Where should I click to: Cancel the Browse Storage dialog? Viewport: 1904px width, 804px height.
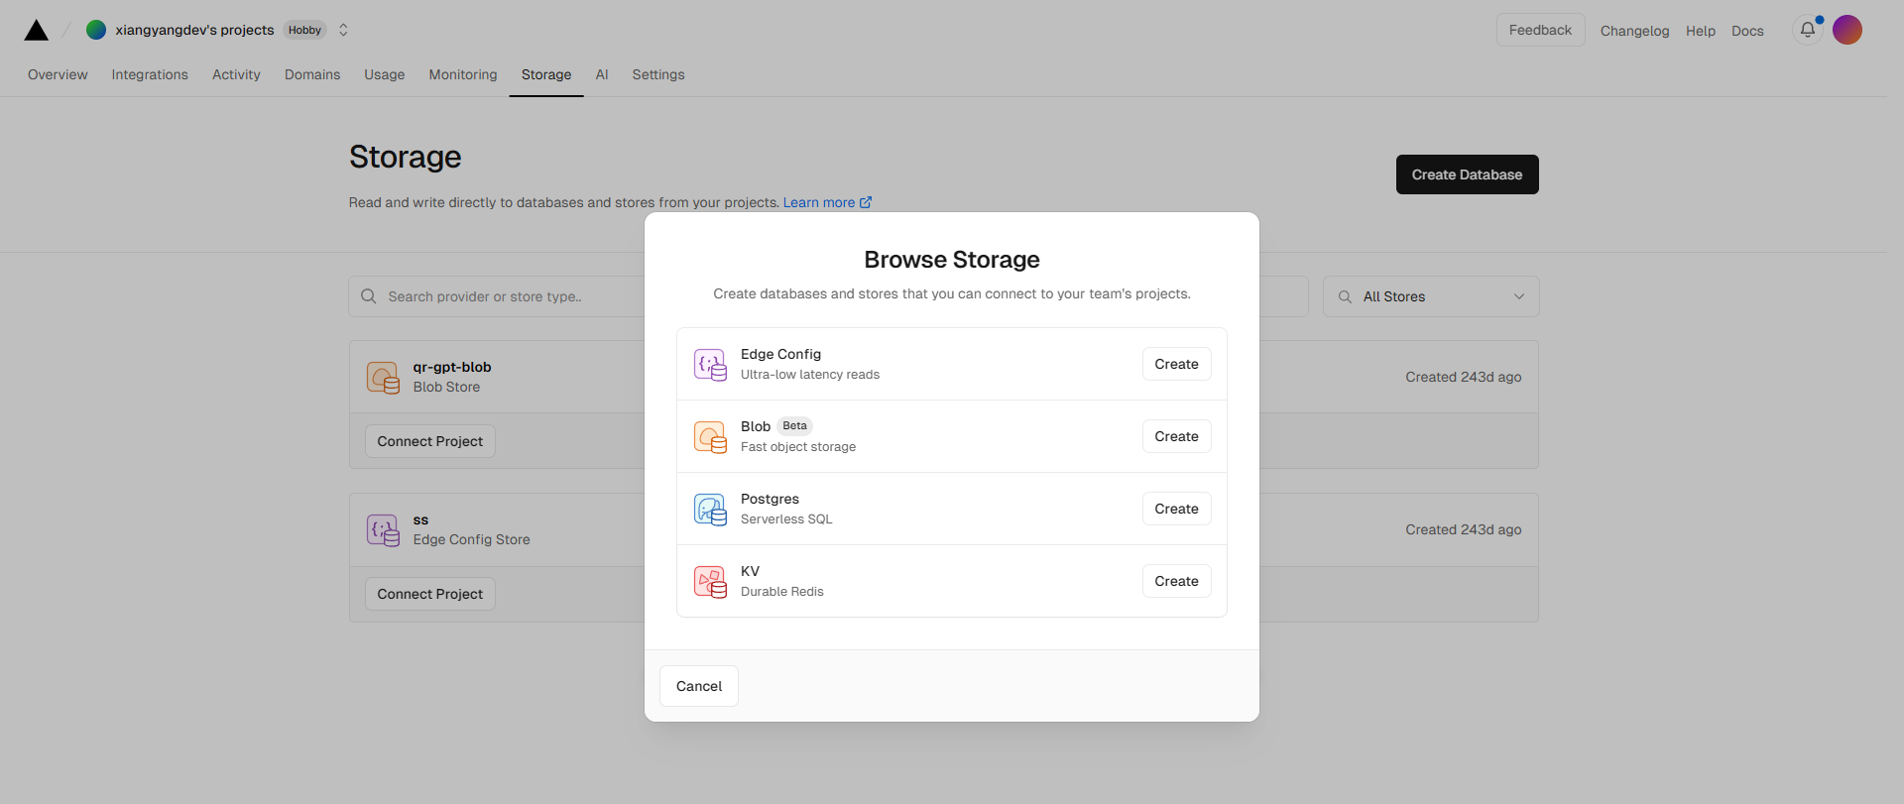point(699,686)
